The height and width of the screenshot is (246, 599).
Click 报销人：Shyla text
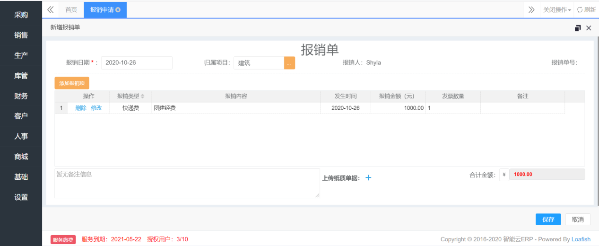point(362,62)
